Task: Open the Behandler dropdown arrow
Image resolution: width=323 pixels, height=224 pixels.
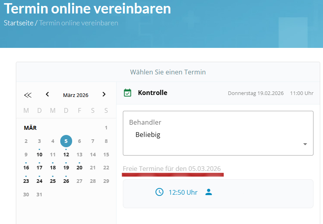Action: 305,144
